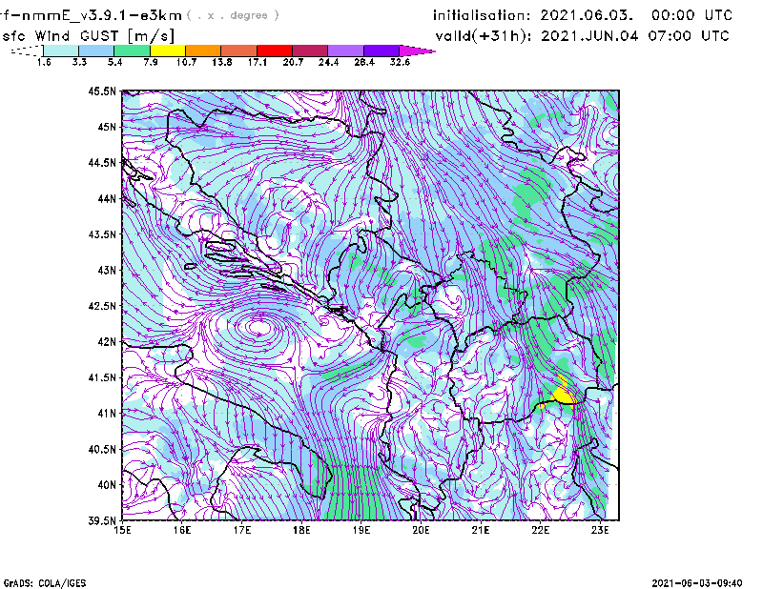Screen dimensions: 763x589
Task: Click the green 5.4–7.9 legend swatch
Action: [132, 51]
